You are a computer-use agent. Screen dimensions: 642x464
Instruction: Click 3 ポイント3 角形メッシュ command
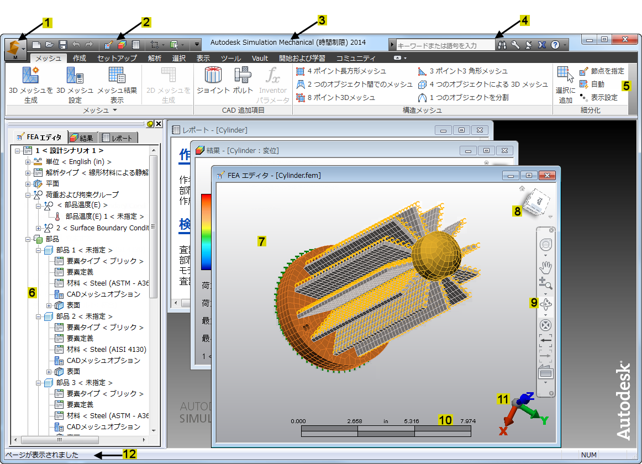(462, 71)
